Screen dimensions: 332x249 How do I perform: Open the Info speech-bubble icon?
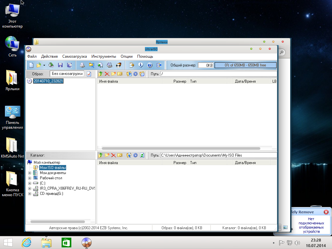(x=141, y=65)
